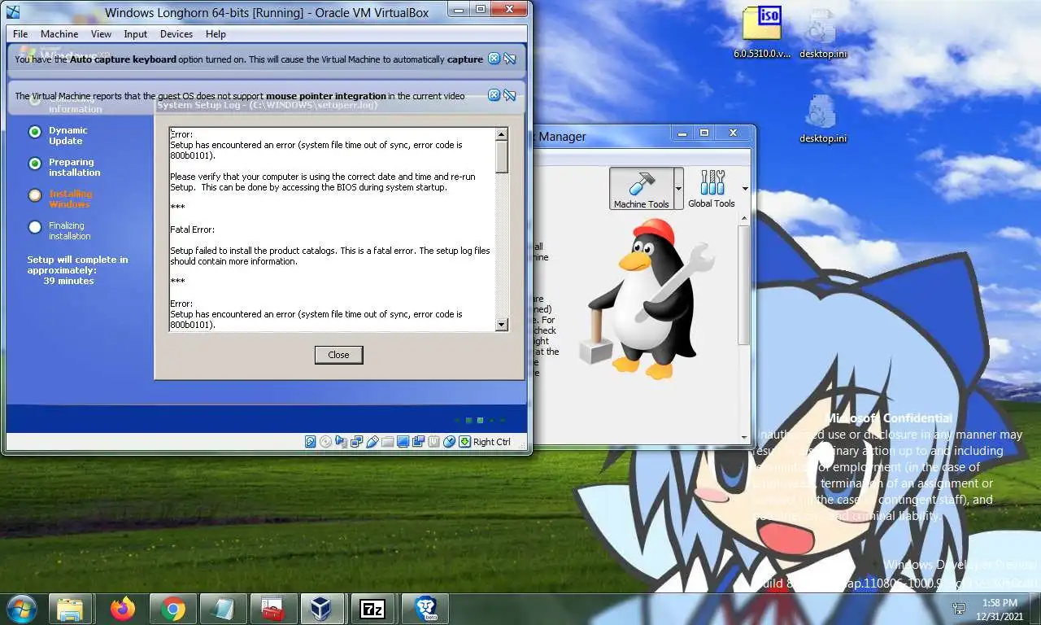Click the optical disk status icon
1041x625 pixels.
(325, 442)
